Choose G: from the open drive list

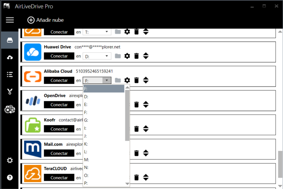coord(104,120)
